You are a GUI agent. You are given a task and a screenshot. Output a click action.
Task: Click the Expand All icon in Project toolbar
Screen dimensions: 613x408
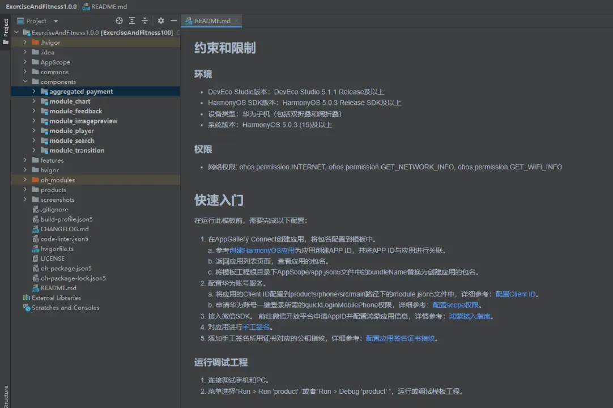132,20
